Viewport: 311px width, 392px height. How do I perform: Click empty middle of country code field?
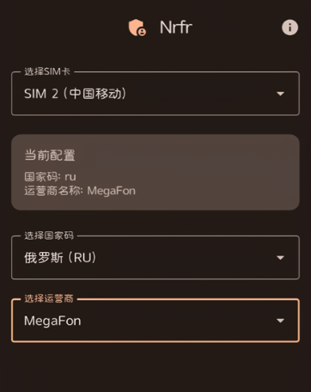pyautogui.click(x=186, y=258)
